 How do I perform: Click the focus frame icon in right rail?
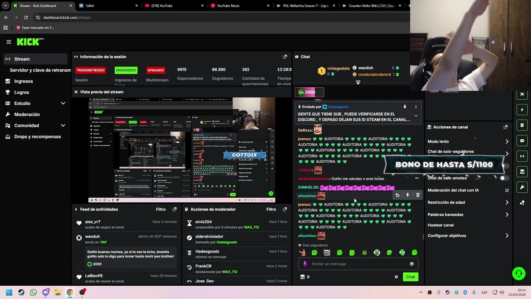522,94
